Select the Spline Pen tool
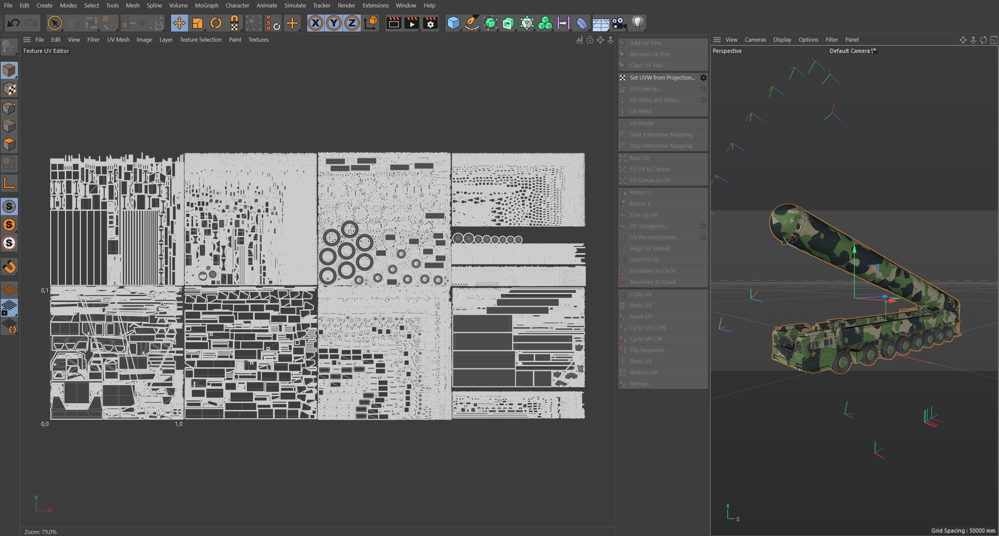The height and width of the screenshot is (536, 999). click(x=472, y=23)
